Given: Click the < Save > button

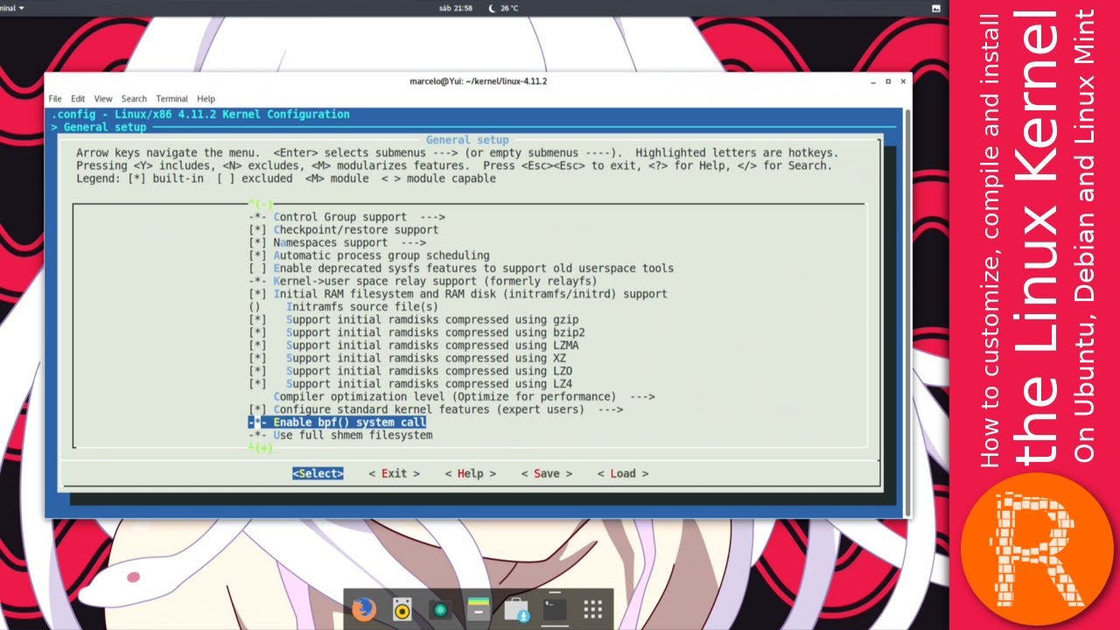Looking at the screenshot, I should (x=546, y=473).
